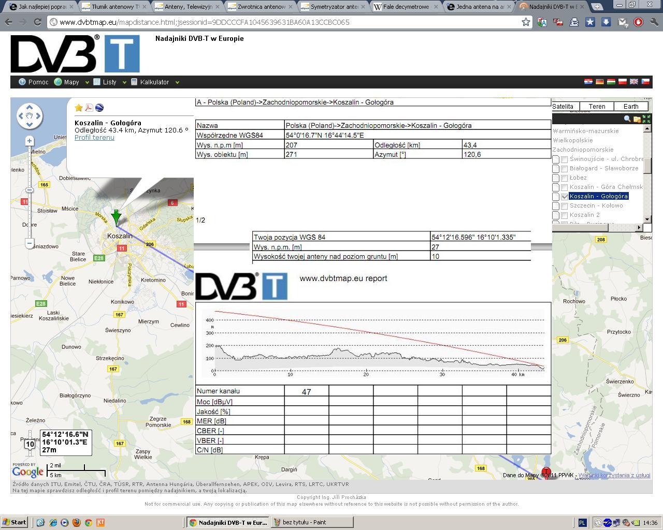
Task: Switch to Fale decymetrowe browser tab
Action: coord(407,7)
